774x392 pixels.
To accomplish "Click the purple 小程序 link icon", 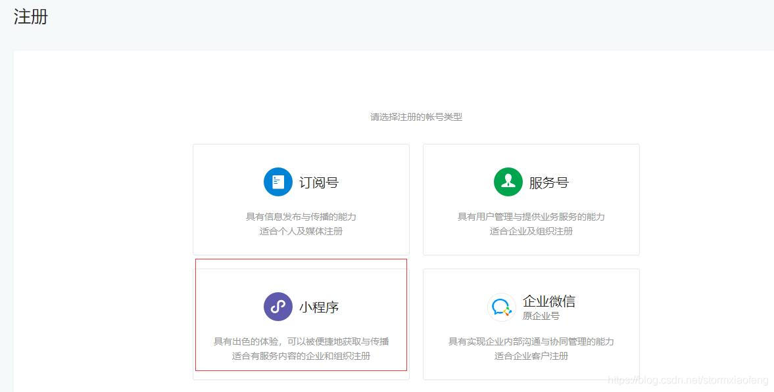I will (278, 307).
